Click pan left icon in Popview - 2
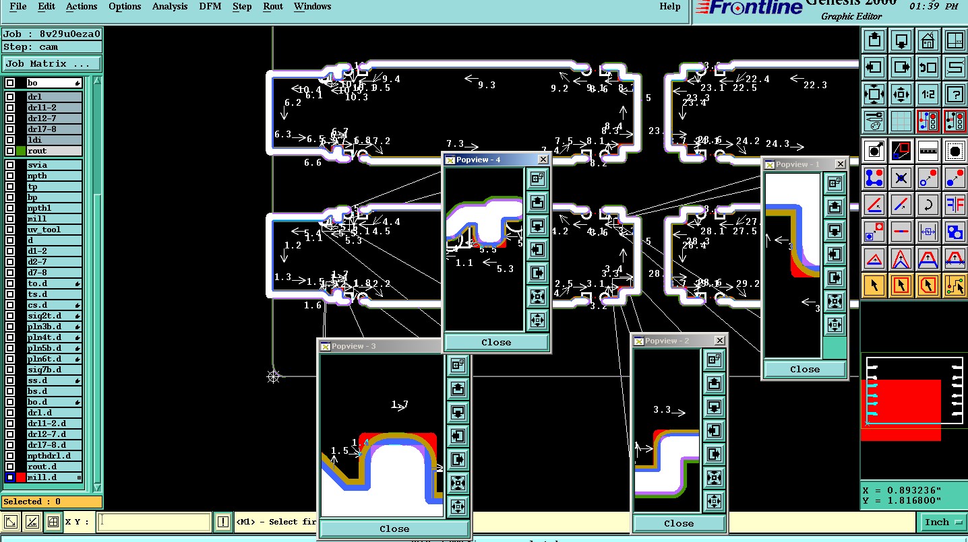The width and height of the screenshot is (968, 542). point(714,430)
